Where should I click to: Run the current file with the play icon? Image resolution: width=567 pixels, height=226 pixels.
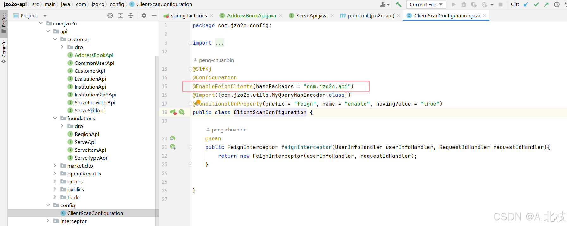pos(454,4)
